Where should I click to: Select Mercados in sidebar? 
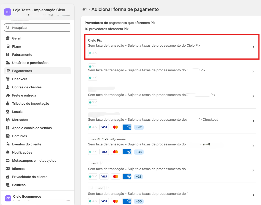pos(38,120)
